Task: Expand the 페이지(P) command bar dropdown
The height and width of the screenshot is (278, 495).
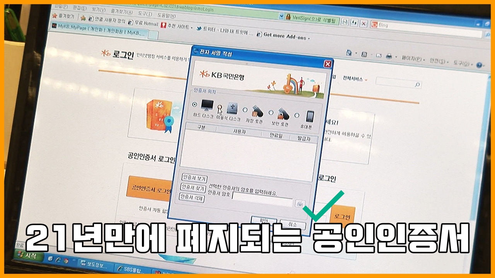Action: [x=412, y=59]
